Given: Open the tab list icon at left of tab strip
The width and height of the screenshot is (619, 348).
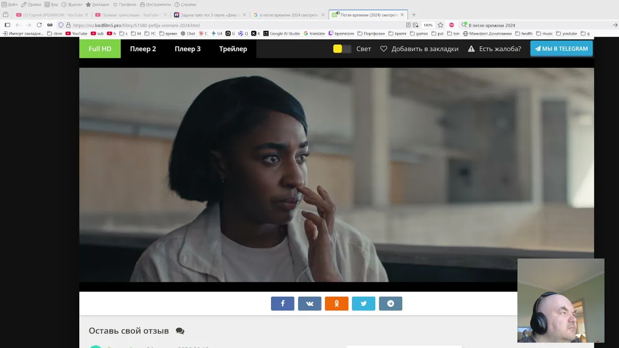Looking at the screenshot, I should pos(6,15).
